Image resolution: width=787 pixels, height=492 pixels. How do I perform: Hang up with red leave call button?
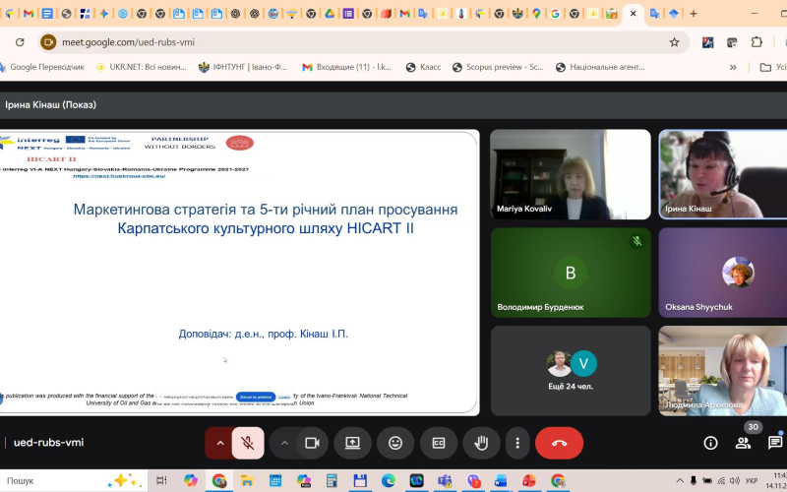click(559, 443)
